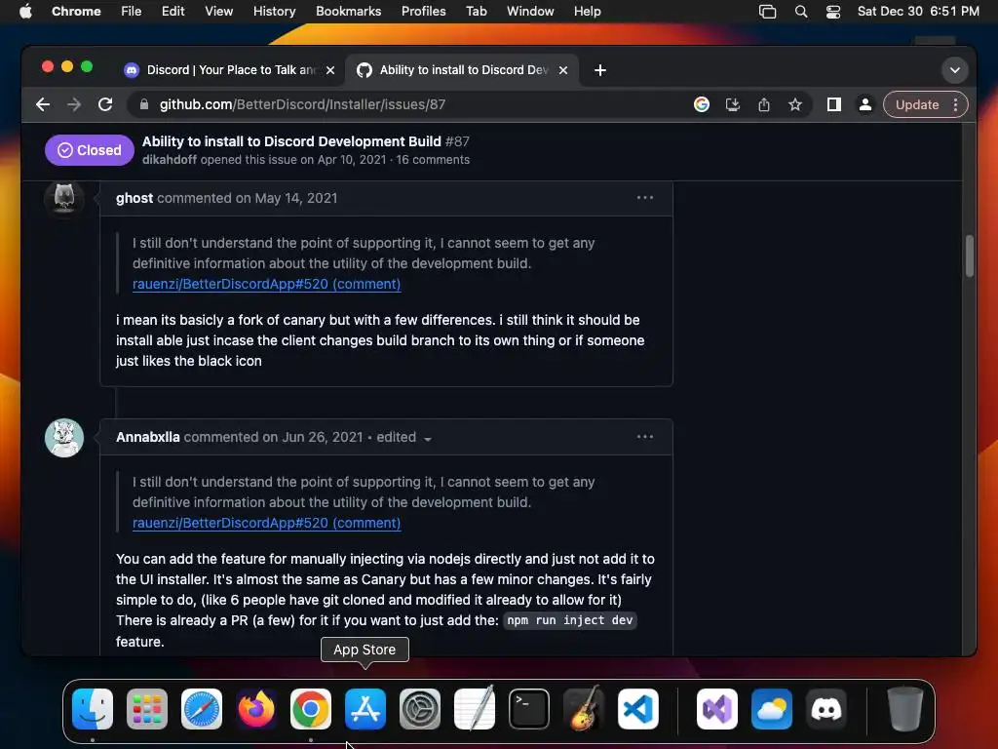Open the Chrome menu in menu bar
This screenshot has height=749, width=998.
(76, 12)
